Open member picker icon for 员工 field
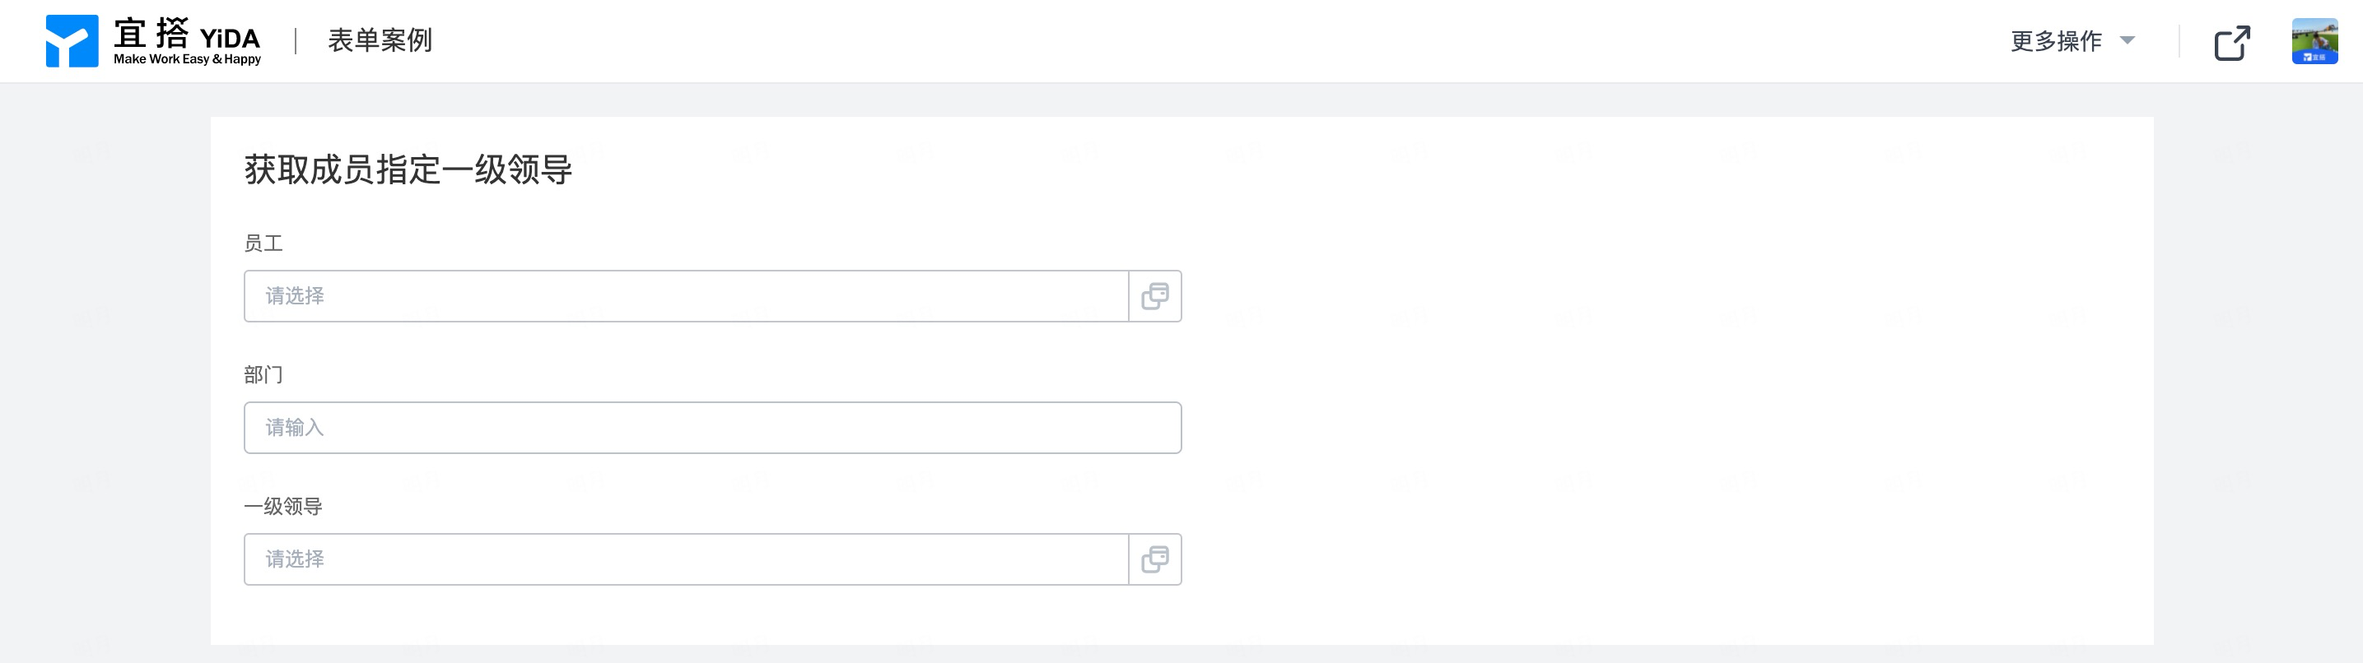 1155,296
